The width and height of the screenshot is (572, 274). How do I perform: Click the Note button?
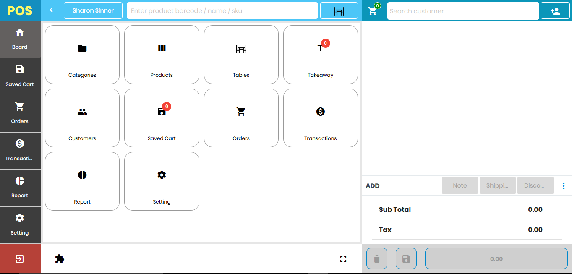[460, 185]
